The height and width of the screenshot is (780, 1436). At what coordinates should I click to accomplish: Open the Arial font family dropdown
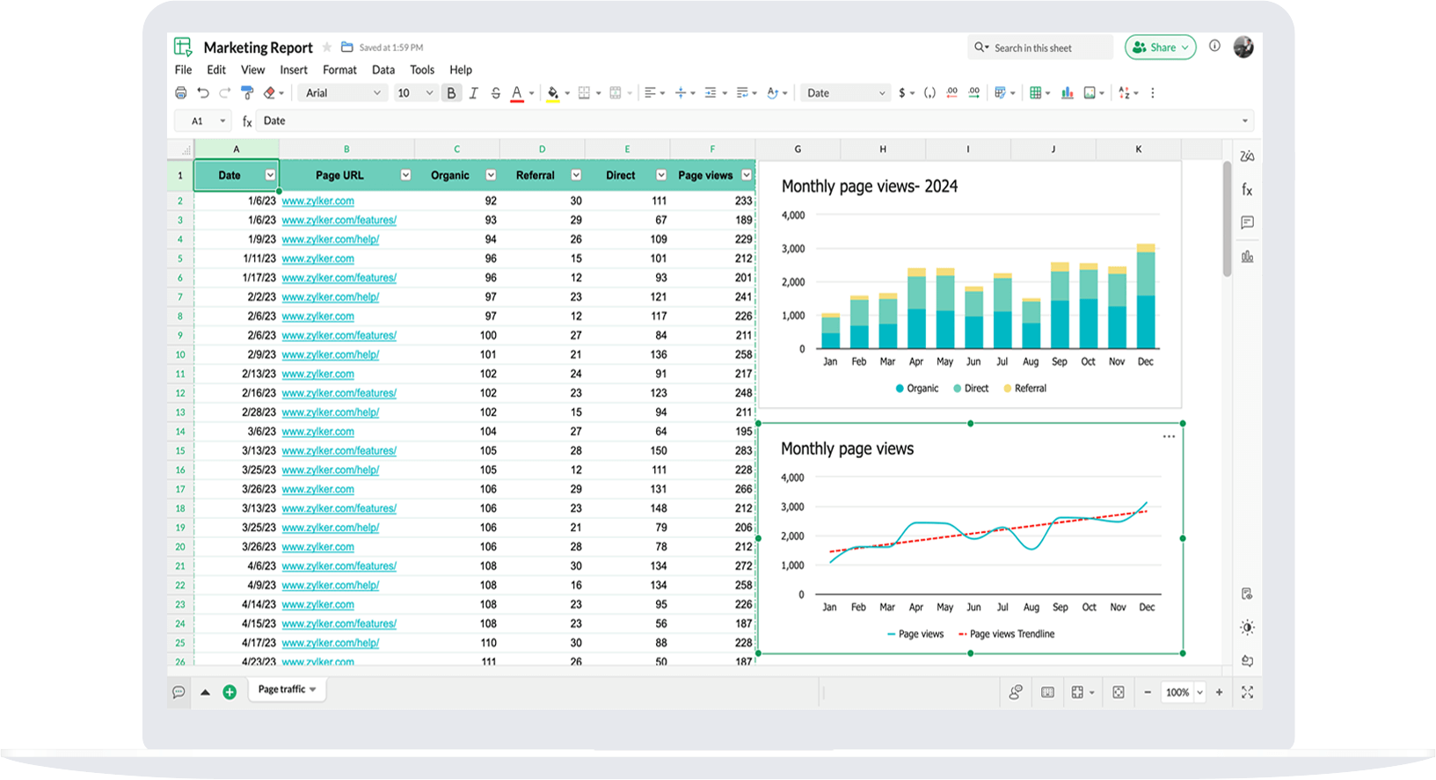pyautogui.click(x=342, y=93)
